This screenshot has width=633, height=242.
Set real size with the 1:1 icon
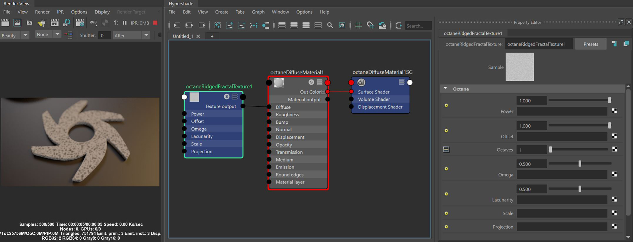115,23
